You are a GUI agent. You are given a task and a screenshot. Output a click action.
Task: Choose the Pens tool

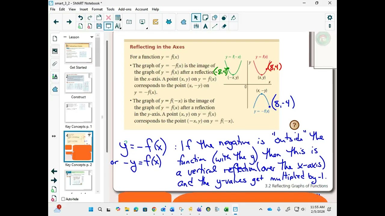(x=196, y=26)
